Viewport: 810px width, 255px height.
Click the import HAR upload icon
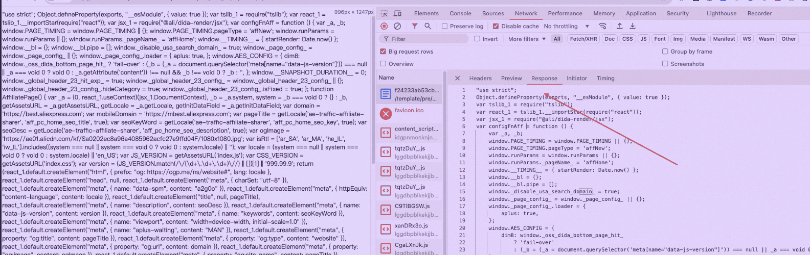tap(620, 26)
